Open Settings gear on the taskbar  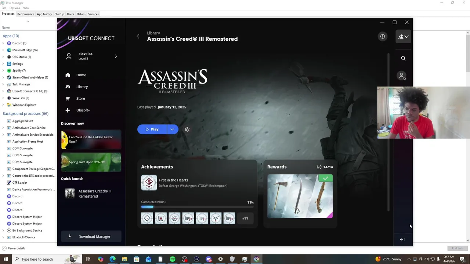tap(220, 259)
